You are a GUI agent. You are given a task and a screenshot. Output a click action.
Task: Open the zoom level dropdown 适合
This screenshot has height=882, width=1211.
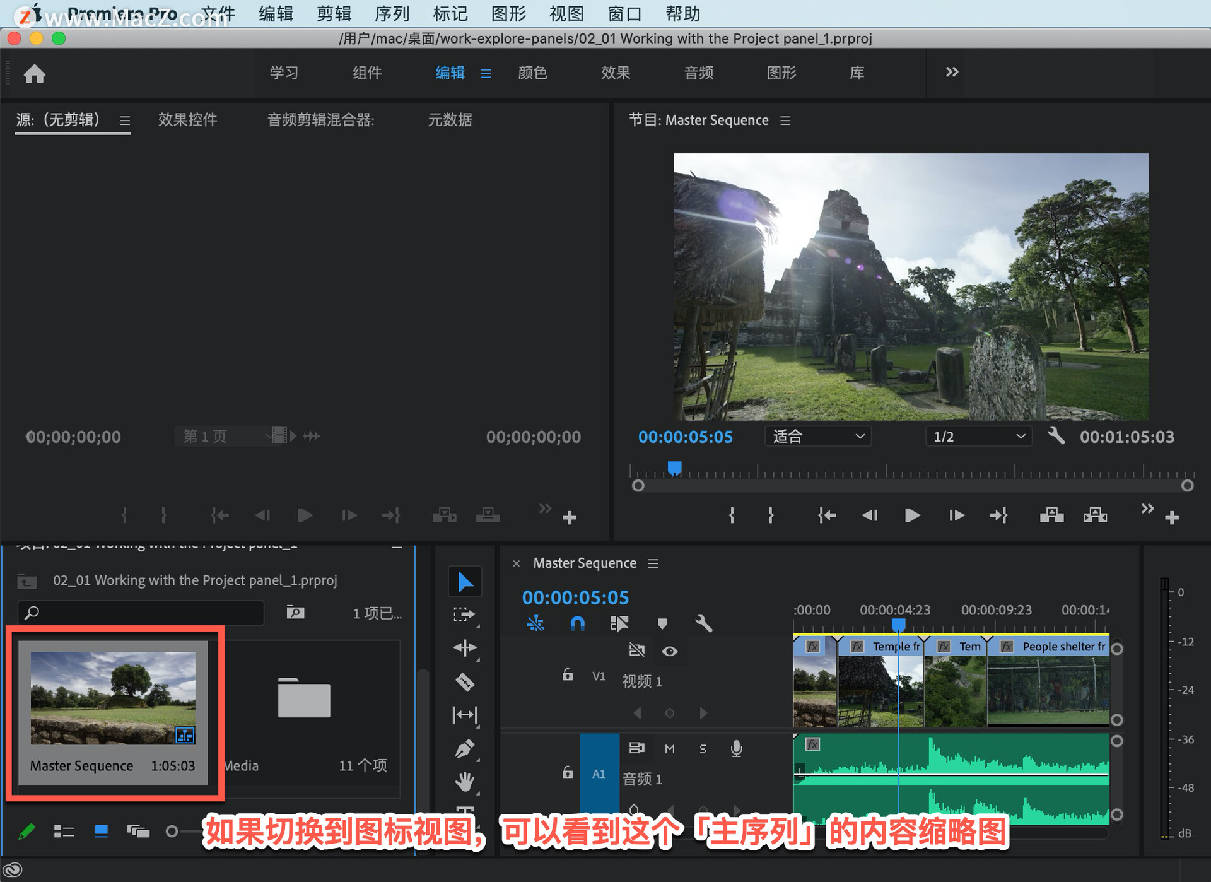(818, 437)
